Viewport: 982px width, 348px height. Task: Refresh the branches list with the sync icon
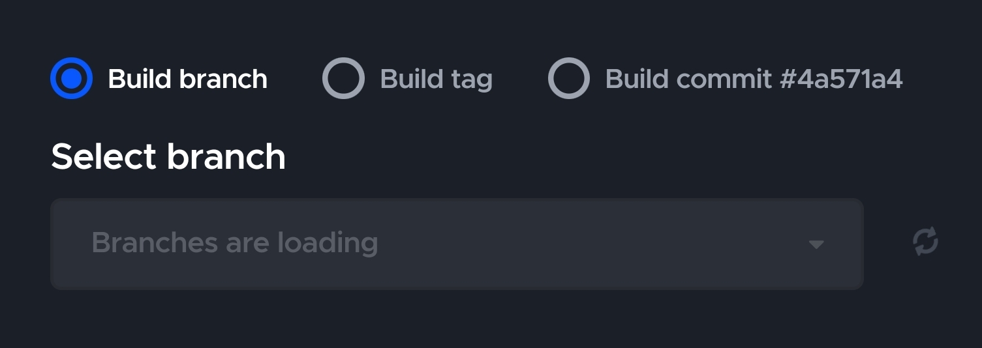point(925,241)
